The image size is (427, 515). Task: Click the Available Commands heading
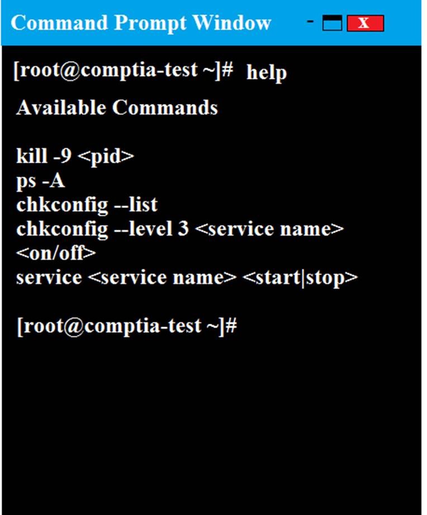(x=117, y=108)
